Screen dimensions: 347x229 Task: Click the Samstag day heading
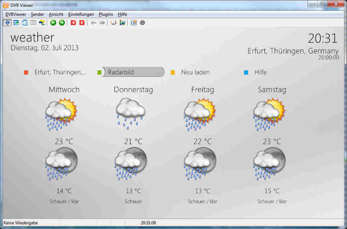[272, 90]
